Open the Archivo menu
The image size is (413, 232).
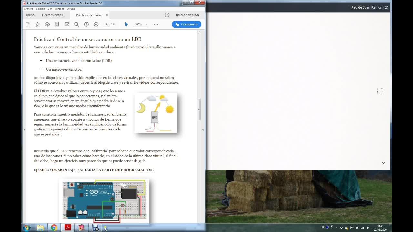28,9
